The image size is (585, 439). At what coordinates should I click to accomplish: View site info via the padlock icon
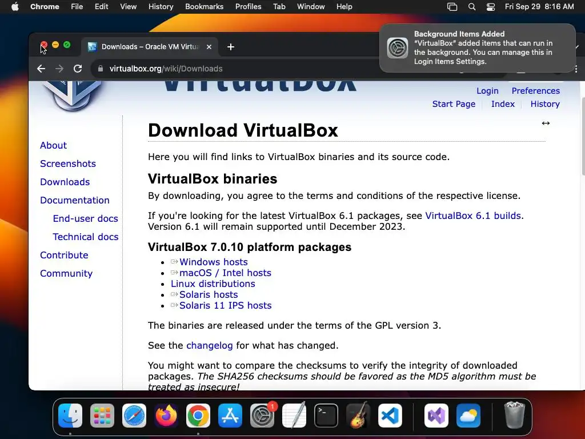[x=100, y=69]
